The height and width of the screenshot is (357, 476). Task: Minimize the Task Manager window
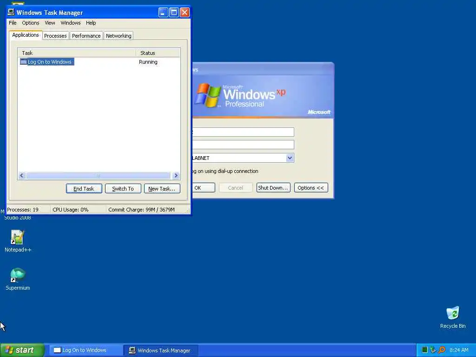(163, 13)
